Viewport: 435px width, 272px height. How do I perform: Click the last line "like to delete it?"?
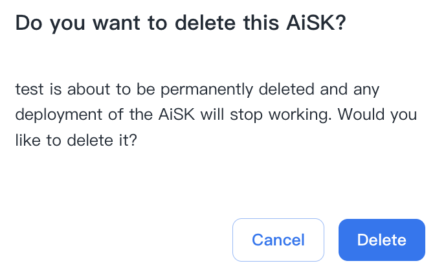tap(76, 141)
